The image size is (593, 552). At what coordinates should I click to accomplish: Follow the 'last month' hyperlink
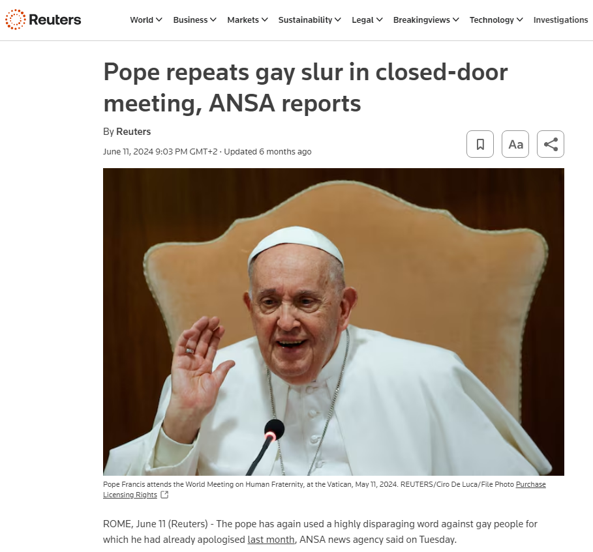(271, 539)
